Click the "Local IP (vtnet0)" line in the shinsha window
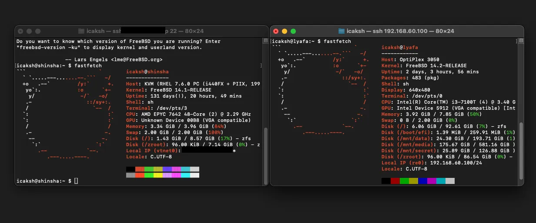Viewport: 536px width, 223px height. 181,151
